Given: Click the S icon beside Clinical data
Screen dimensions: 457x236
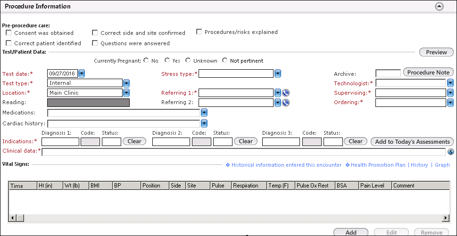Looking at the screenshot, I should tap(450, 152).
